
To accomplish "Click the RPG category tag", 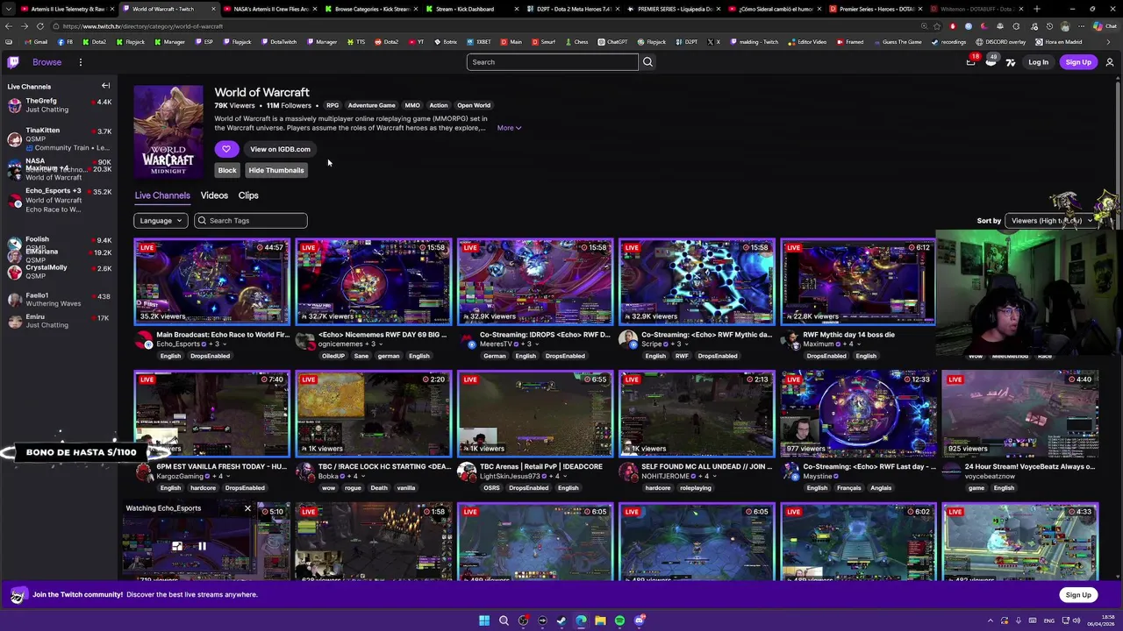I will [333, 105].
